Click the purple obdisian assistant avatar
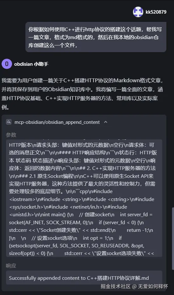Viewport: 174px width, 295px height. 7,64
